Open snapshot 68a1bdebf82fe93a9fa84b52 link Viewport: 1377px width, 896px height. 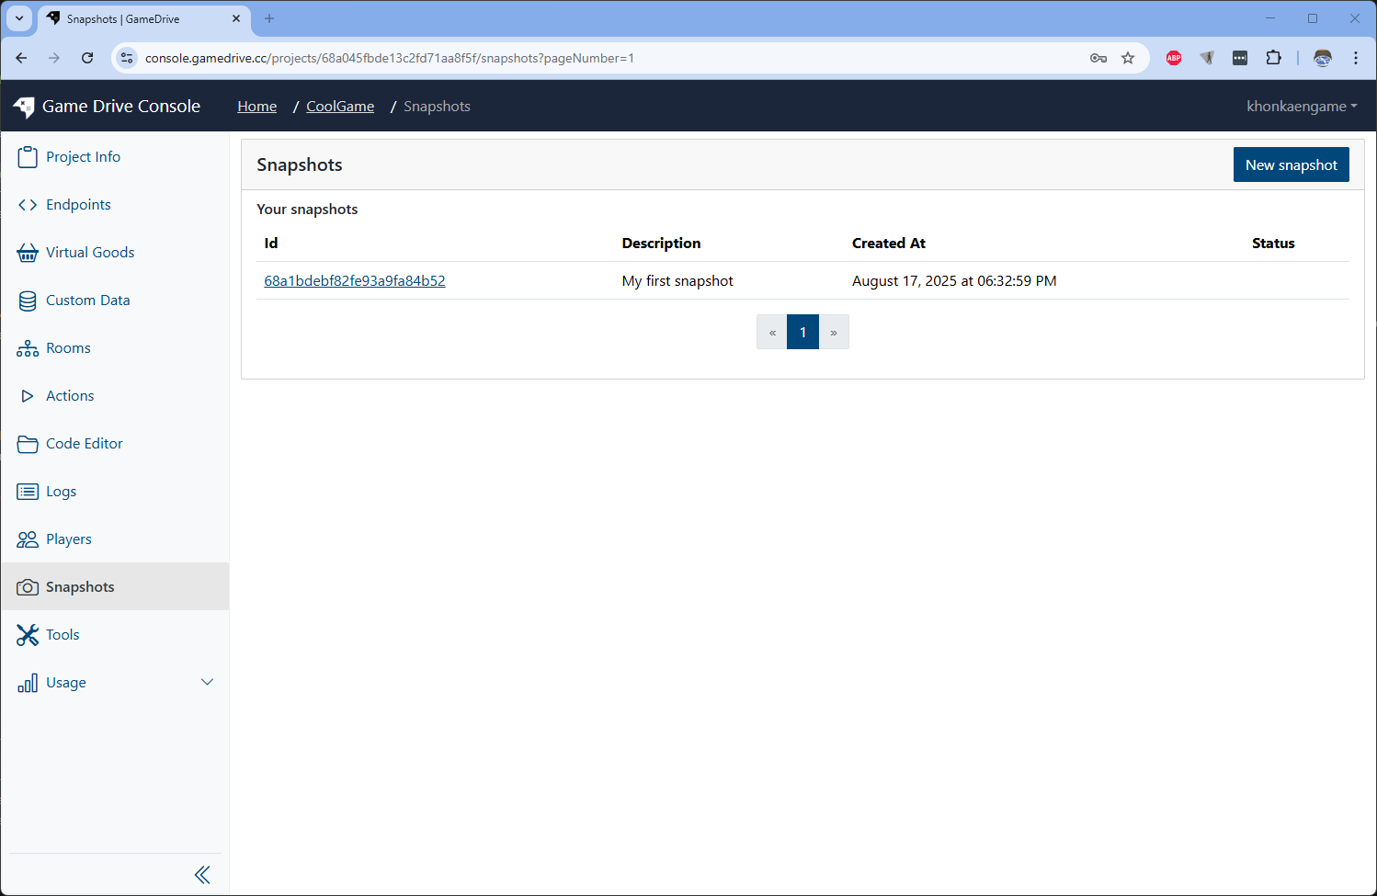[x=355, y=281]
